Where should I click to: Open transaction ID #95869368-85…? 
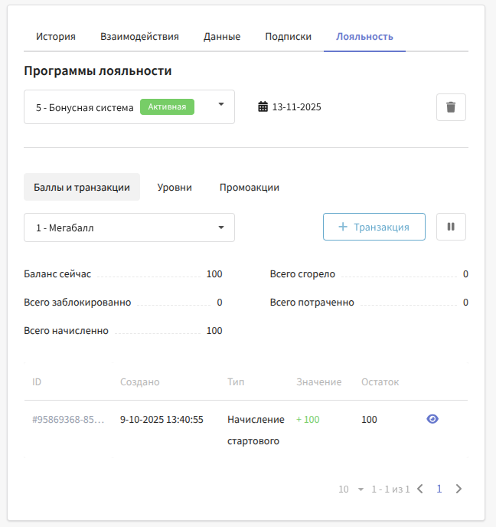[x=68, y=420]
